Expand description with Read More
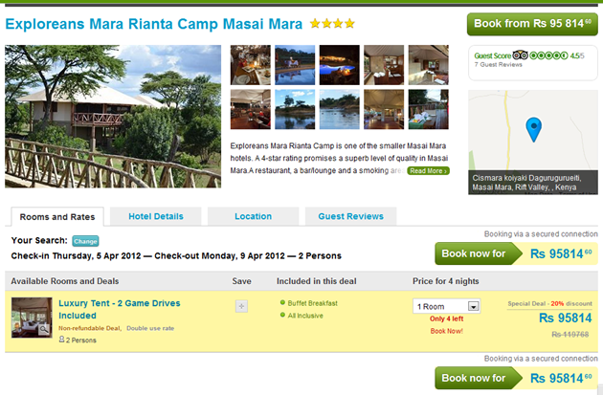The width and height of the screenshot is (603, 395). (427, 170)
